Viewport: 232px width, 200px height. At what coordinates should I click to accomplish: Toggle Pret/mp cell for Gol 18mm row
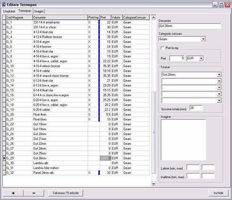(93, 124)
